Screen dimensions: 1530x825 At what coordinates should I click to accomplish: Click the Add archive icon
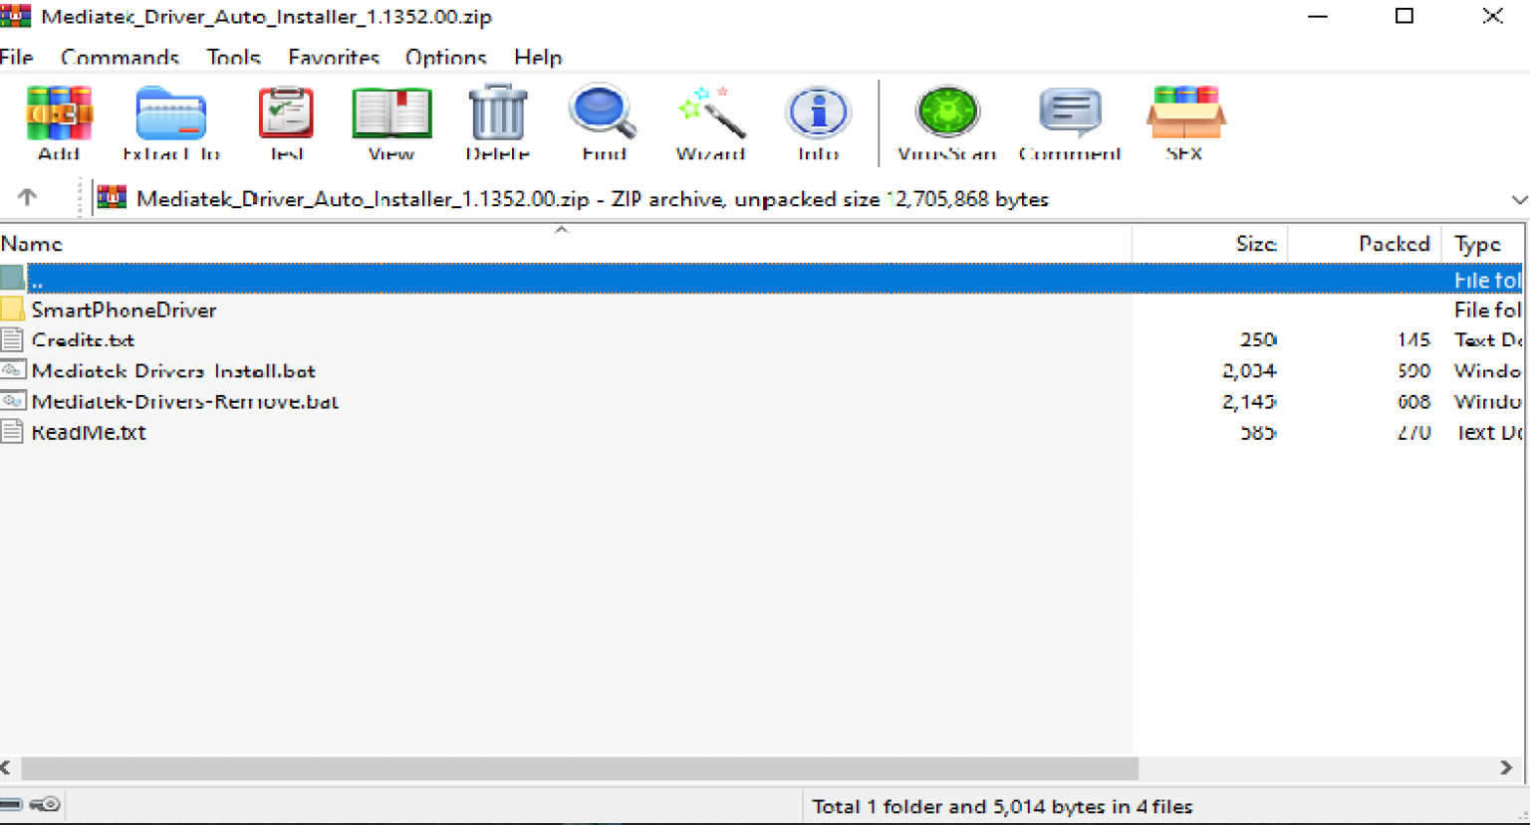pos(59,114)
